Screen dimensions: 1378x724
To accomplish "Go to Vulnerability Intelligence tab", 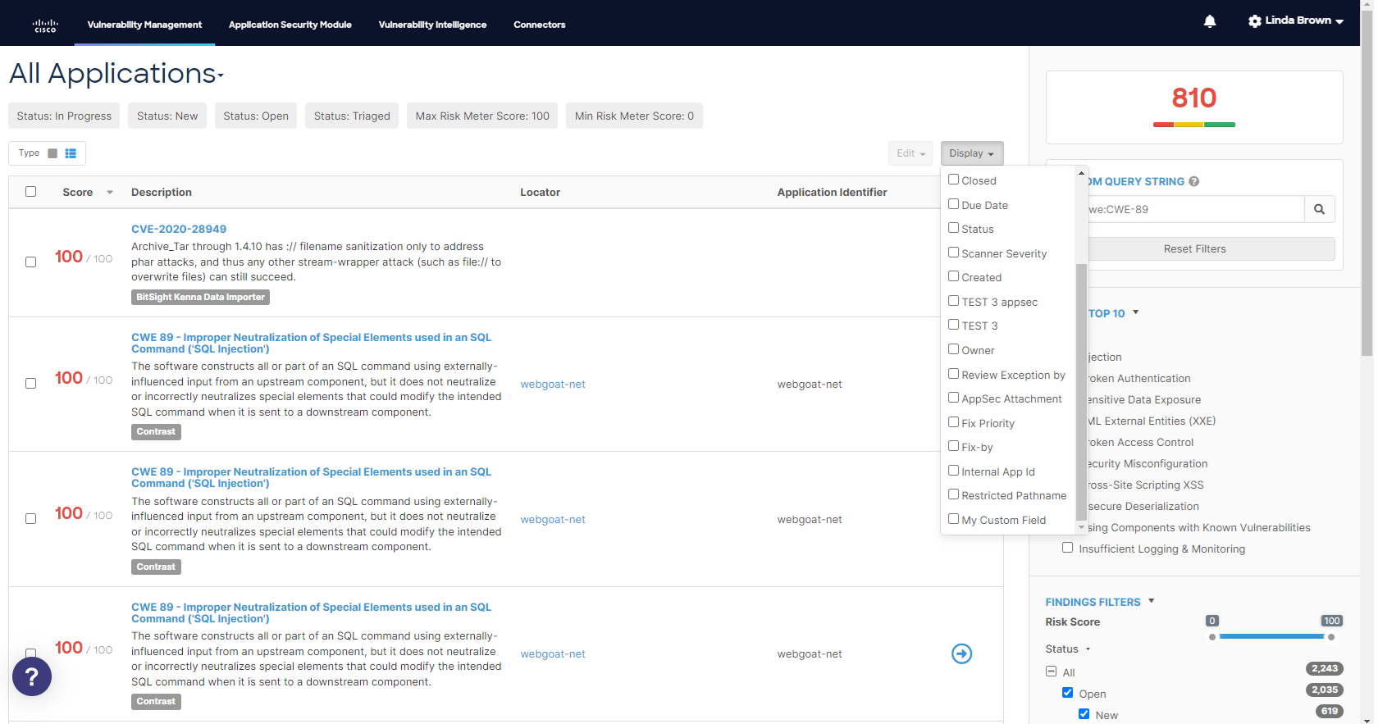I will click(x=432, y=25).
